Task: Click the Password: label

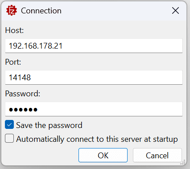Action: point(23,94)
